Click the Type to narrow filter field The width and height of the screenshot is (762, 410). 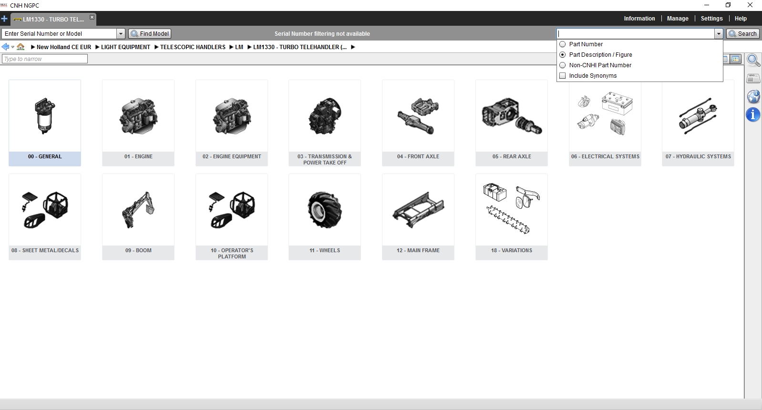[x=45, y=59]
